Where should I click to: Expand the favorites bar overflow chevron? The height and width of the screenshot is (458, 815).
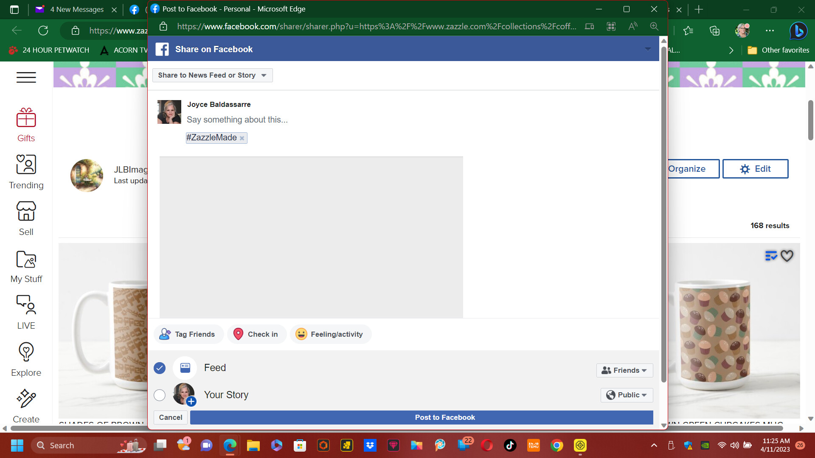pyautogui.click(x=731, y=50)
